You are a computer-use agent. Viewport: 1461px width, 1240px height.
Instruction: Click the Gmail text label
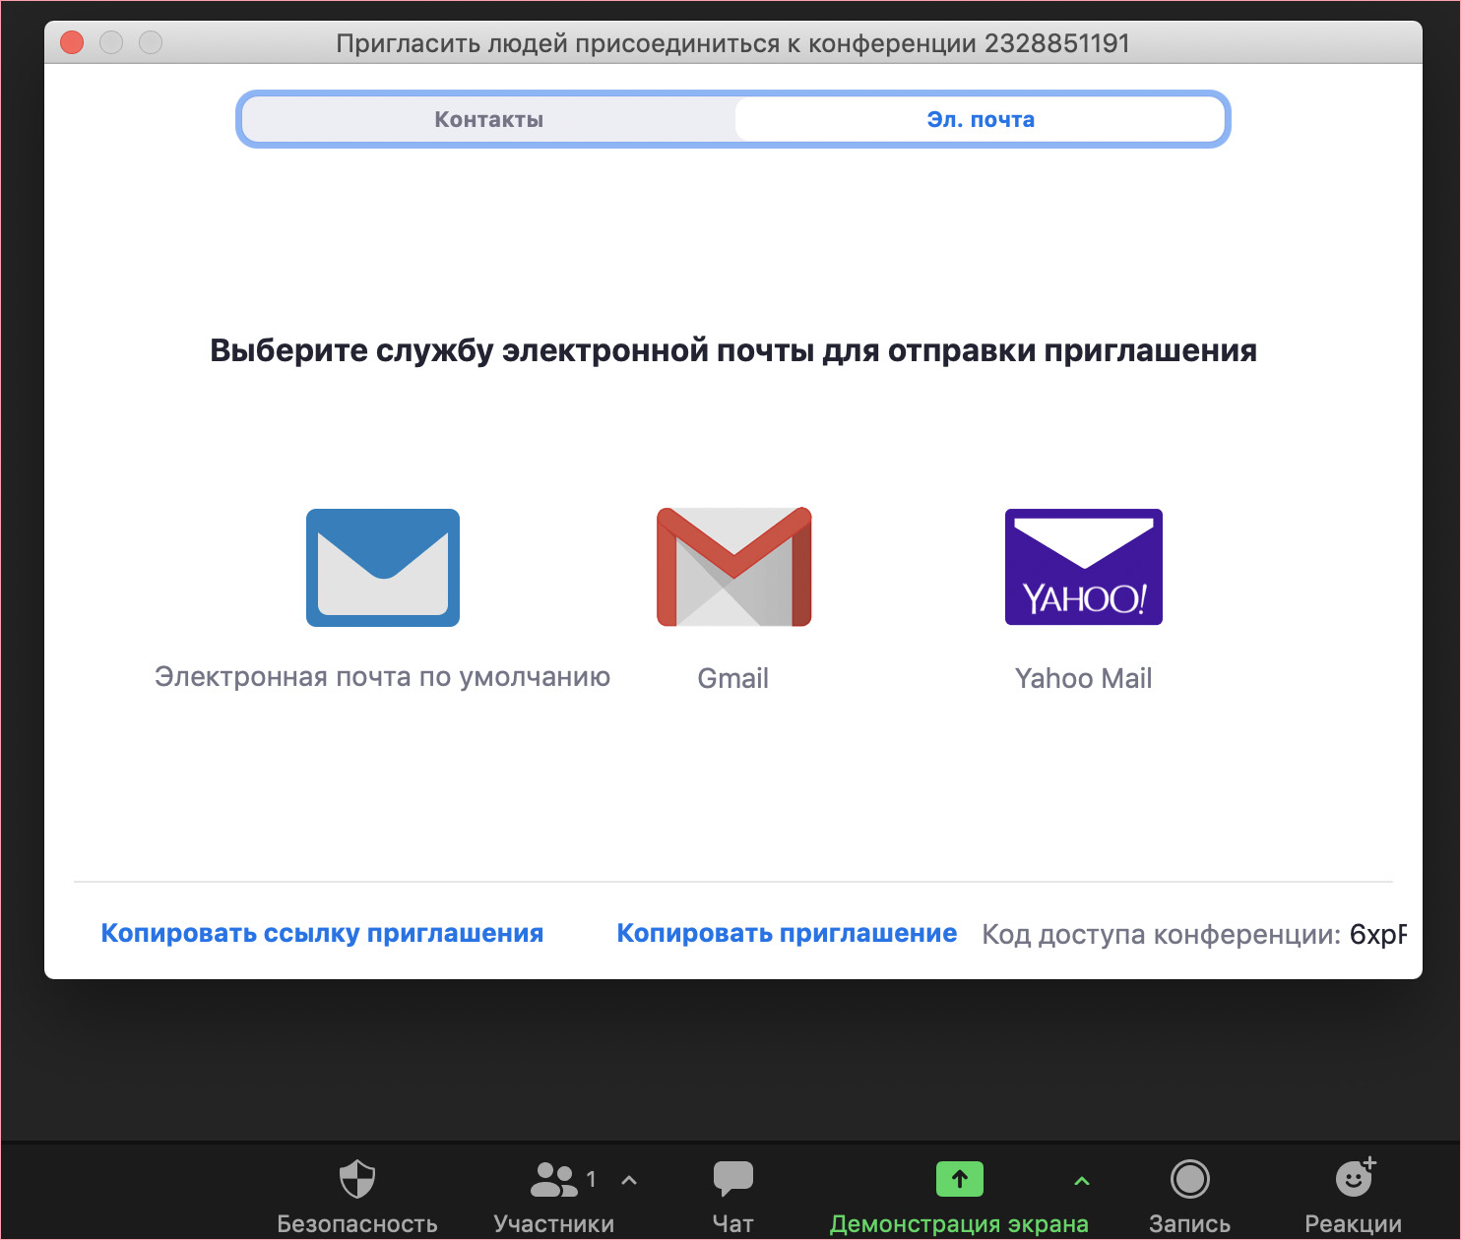732,678
